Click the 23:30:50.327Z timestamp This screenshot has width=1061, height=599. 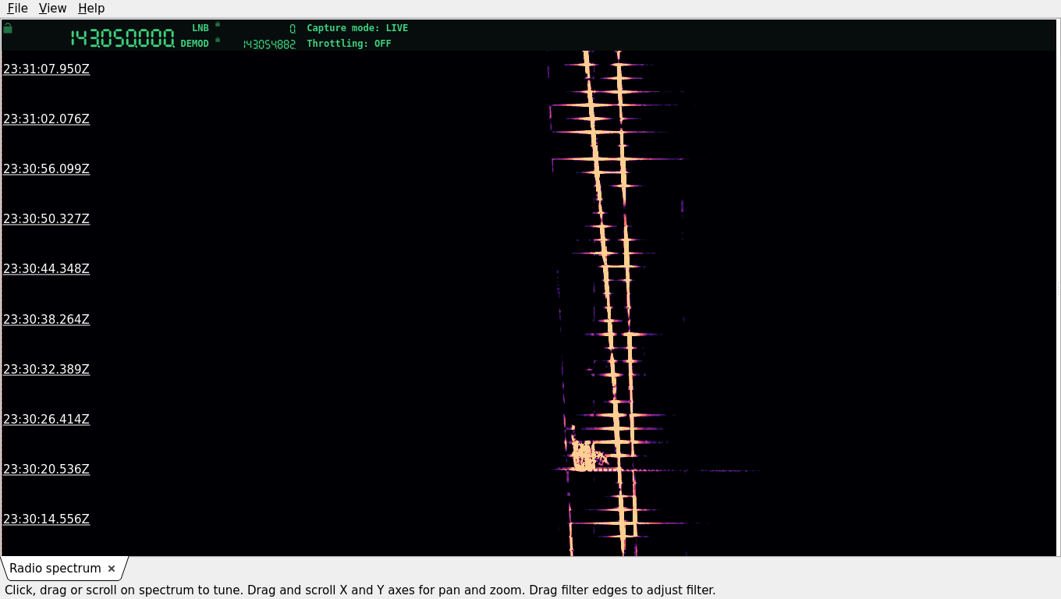coord(47,218)
